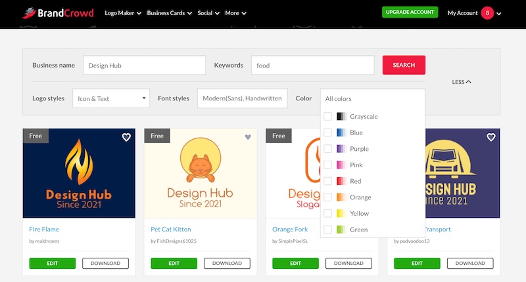Check the Grayscale color checkbox
This screenshot has width=526, height=282.
[328, 117]
